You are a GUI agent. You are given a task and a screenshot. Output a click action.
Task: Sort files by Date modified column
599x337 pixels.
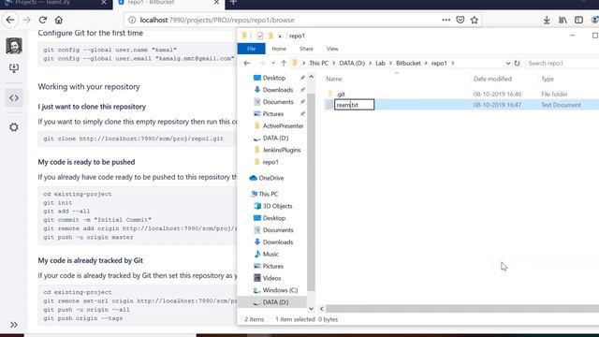coord(492,79)
